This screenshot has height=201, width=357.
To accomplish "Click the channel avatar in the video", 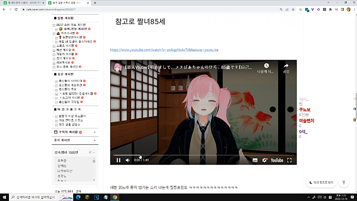I will pos(117,68).
